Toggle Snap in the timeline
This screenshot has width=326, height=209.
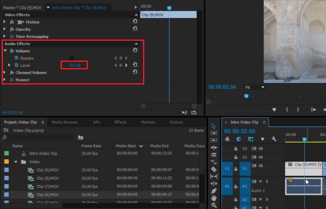(239, 139)
